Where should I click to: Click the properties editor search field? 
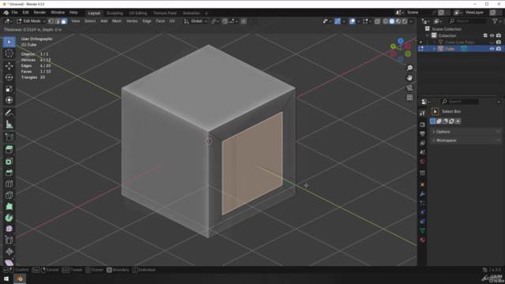[459, 102]
